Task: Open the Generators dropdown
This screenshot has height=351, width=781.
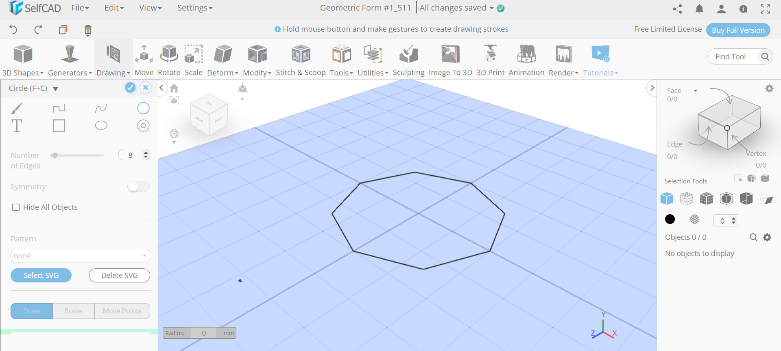Action: coord(70,60)
